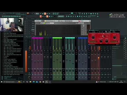Click the save disk icon in top toolbar
This screenshot has height=95, width=127.
pyautogui.click(x=91, y=14)
